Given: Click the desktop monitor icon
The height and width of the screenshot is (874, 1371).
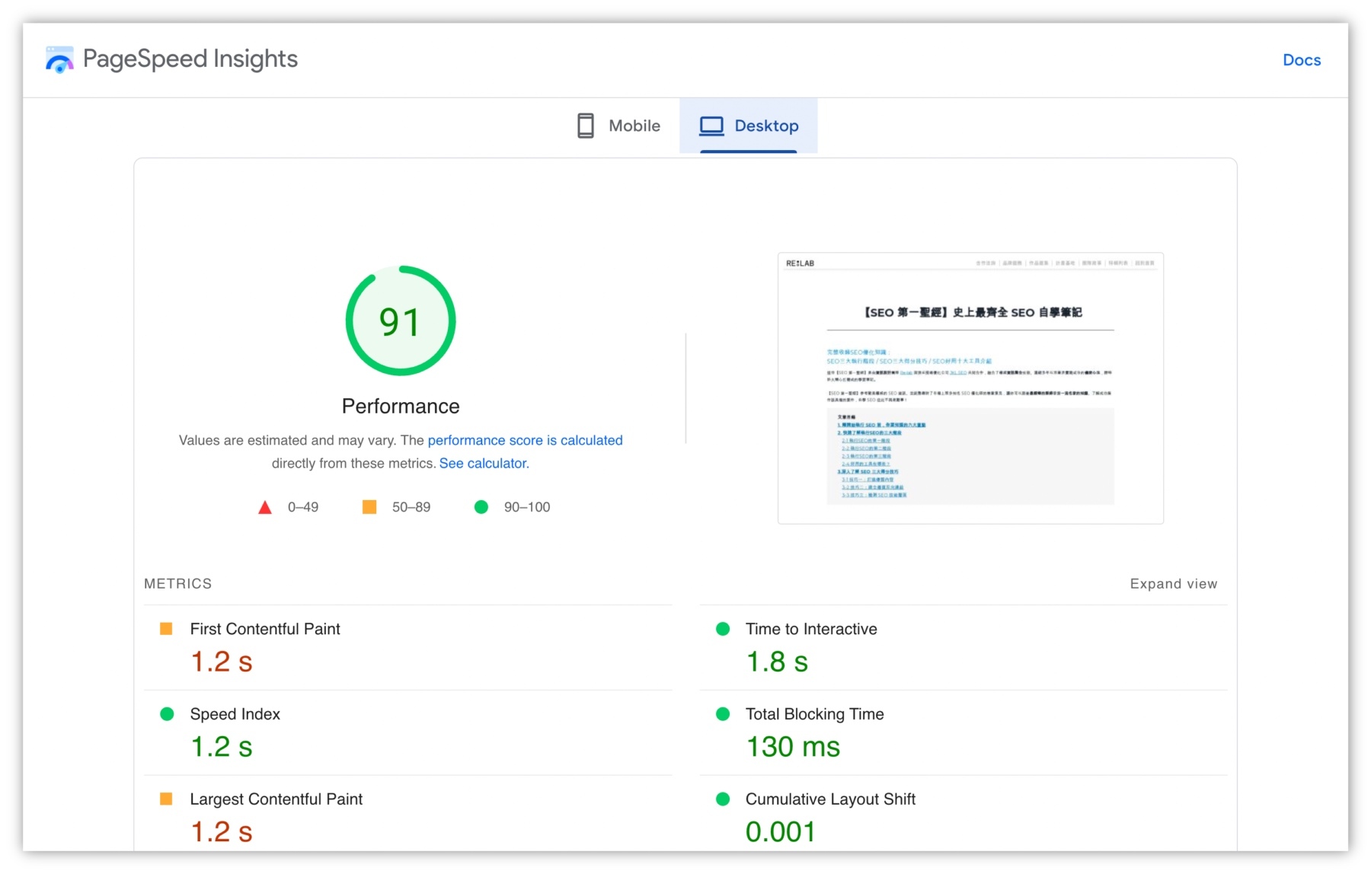Looking at the screenshot, I should pos(711,125).
